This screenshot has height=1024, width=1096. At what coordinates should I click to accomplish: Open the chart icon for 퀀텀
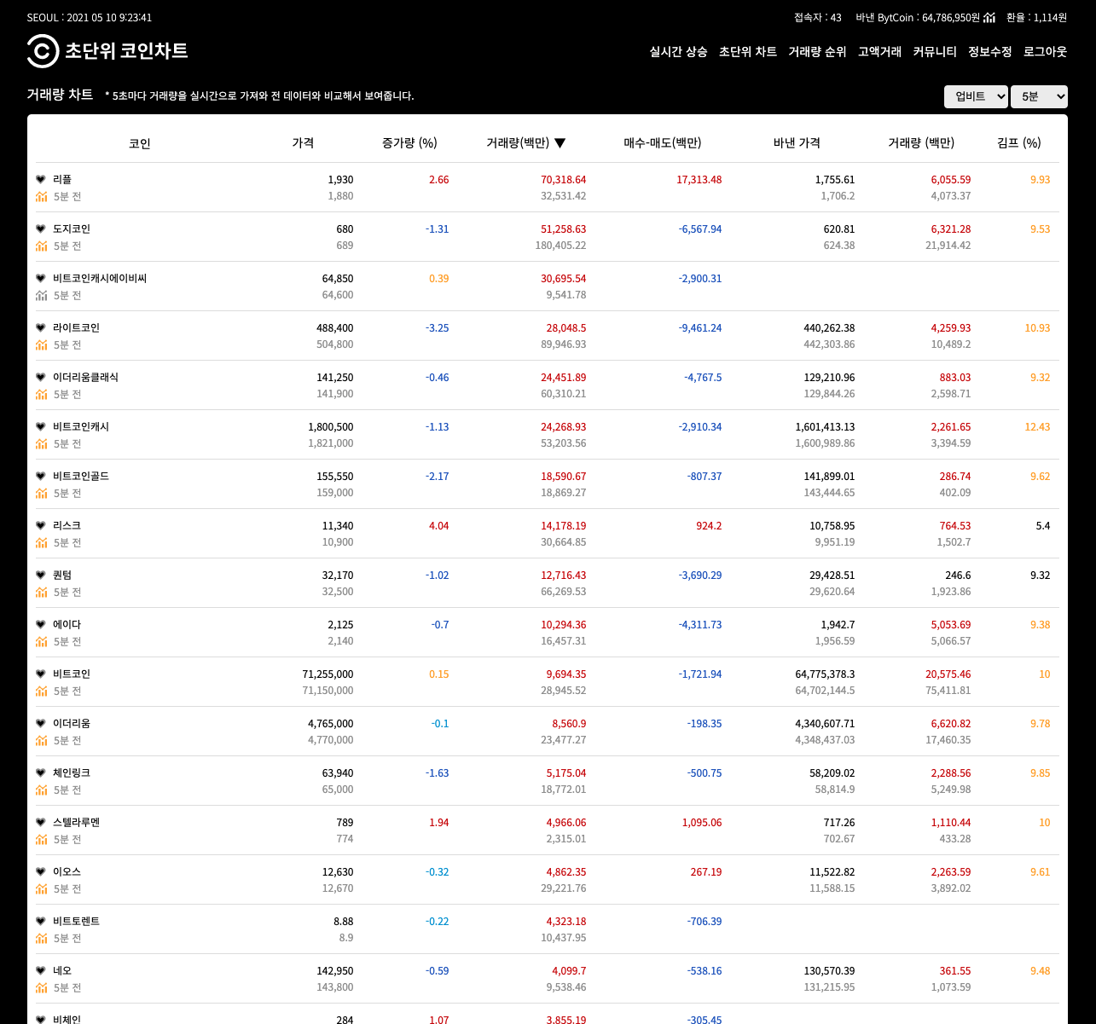pos(41,592)
